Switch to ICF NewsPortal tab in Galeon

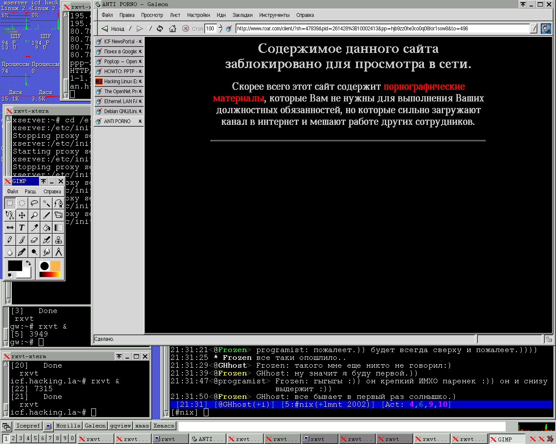119,42
